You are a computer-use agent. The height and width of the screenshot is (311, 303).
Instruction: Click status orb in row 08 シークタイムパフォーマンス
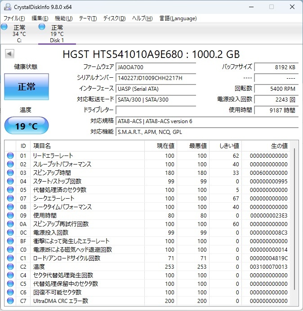(x=10, y=207)
